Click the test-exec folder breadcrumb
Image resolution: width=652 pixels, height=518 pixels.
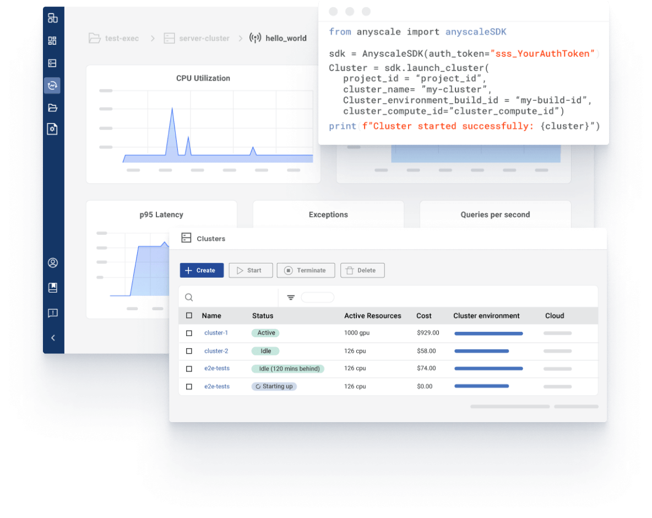pyautogui.click(x=114, y=38)
